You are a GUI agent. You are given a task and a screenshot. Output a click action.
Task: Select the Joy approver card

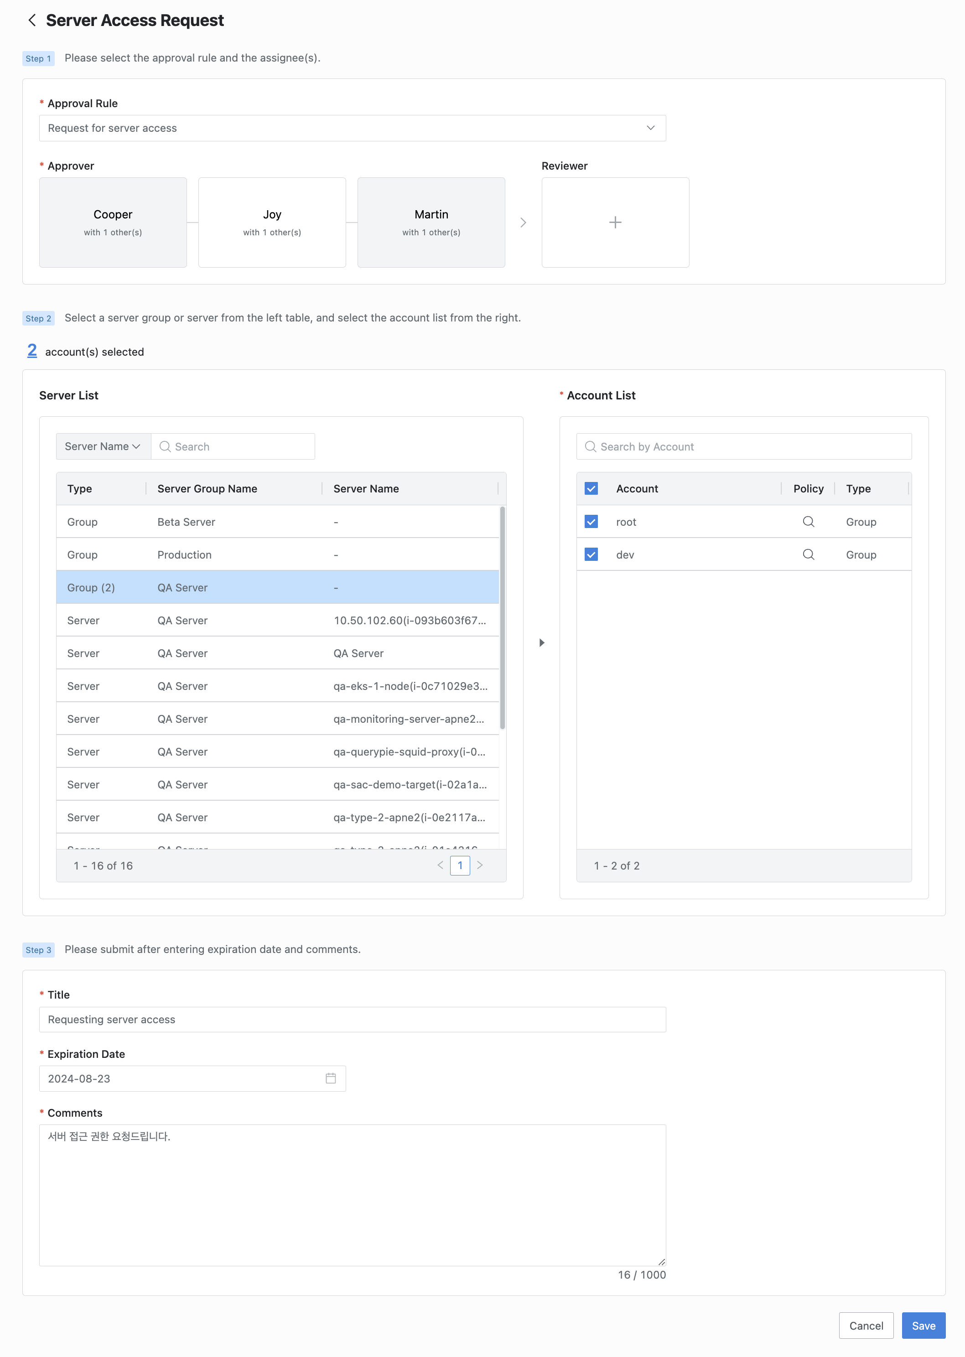click(272, 222)
